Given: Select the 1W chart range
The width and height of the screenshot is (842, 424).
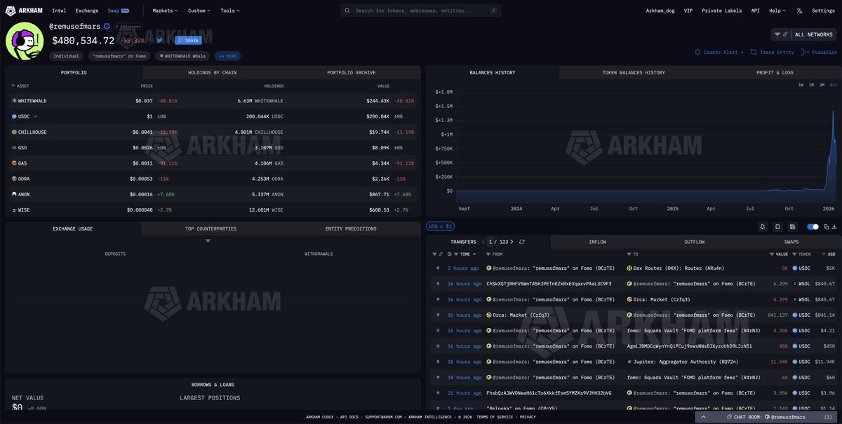Looking at the screenshot, I should tap(801, 85).
